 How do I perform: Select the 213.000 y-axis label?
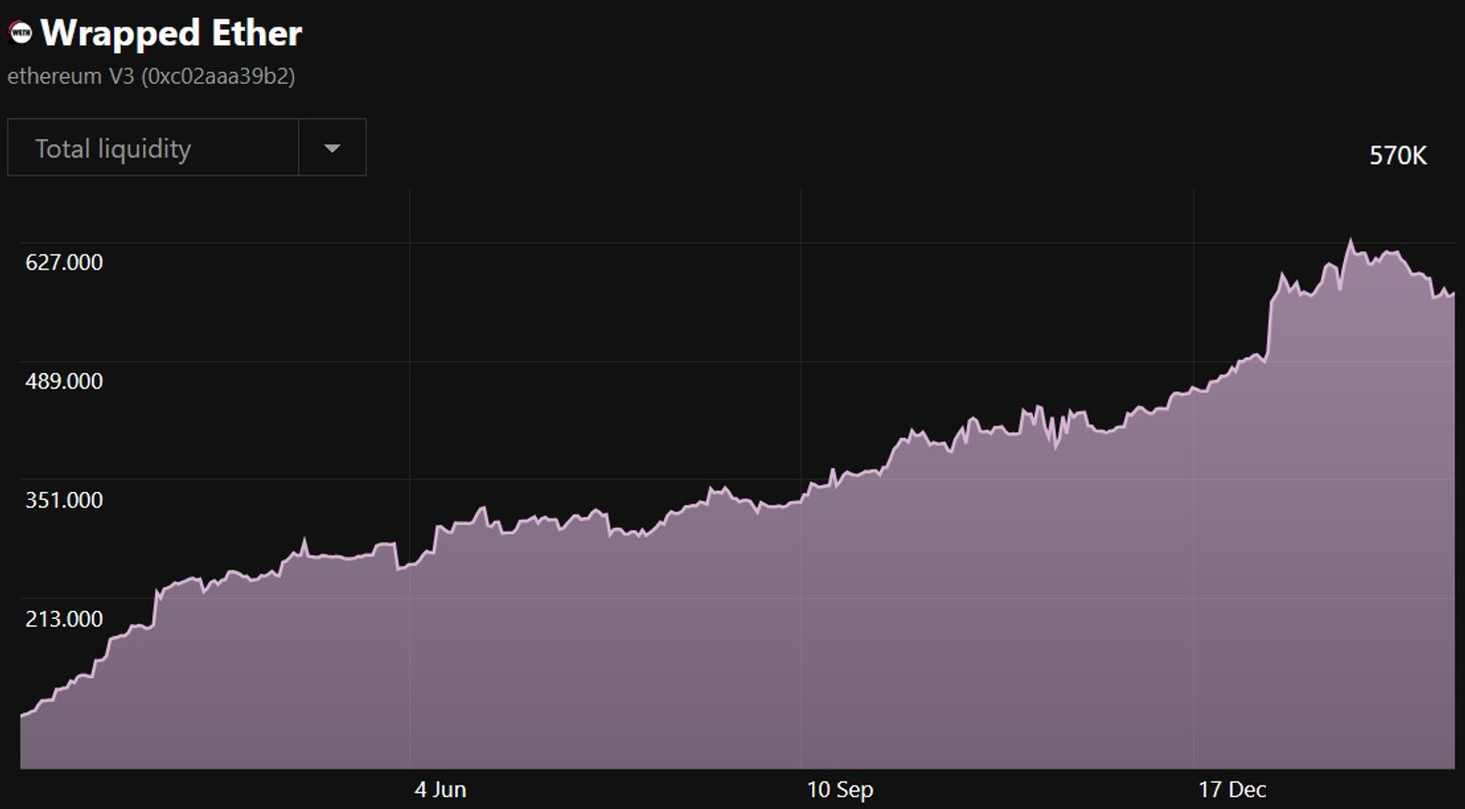point(63,620)
